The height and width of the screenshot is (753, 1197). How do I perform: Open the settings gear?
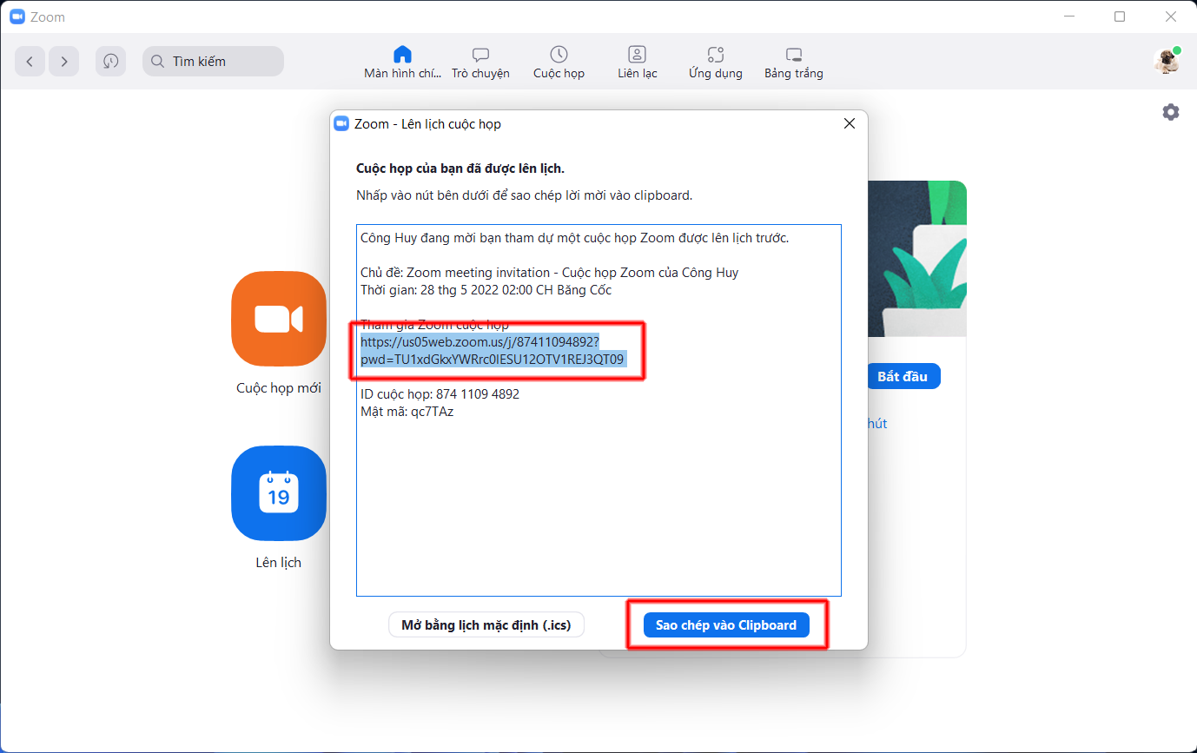point(1171,111)
